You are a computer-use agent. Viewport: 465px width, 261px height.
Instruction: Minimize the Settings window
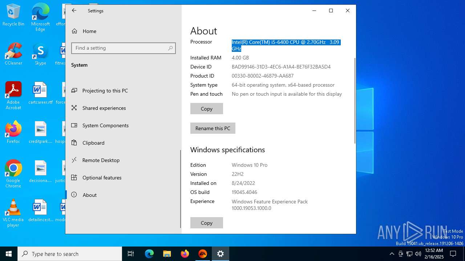pos(314,11)
